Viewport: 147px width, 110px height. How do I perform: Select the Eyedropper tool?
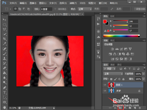tap(4, 43)
